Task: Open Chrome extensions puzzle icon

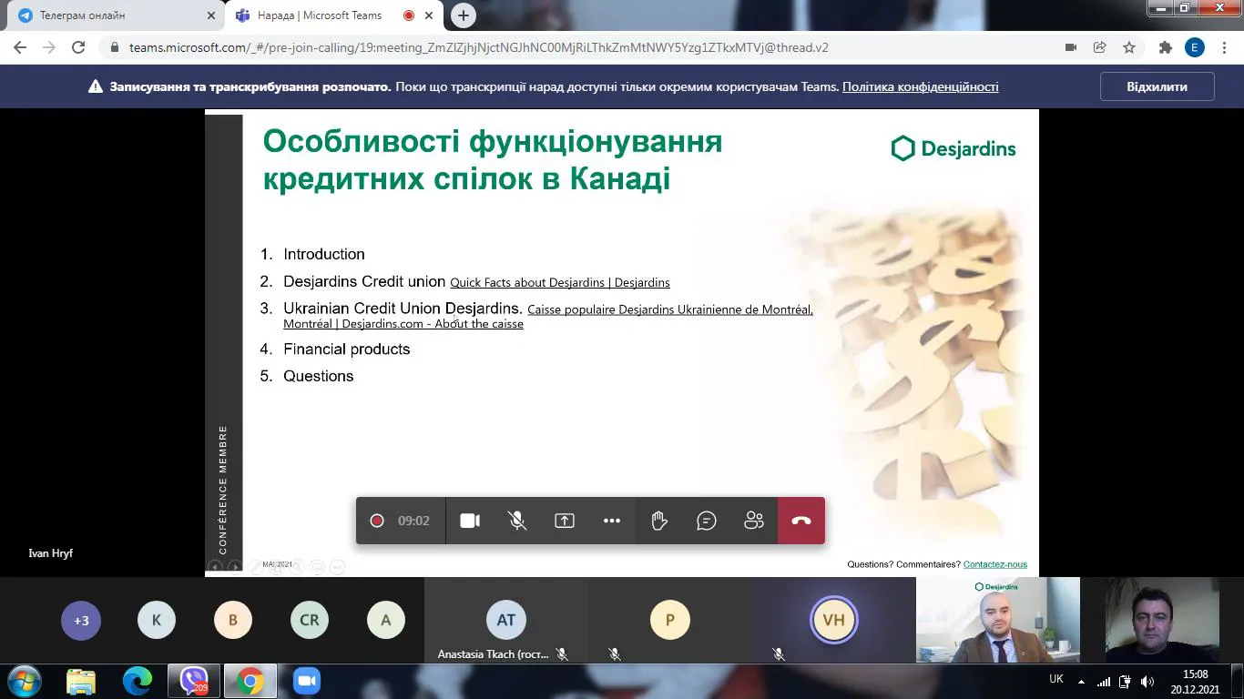Action: coord(1165,47)
